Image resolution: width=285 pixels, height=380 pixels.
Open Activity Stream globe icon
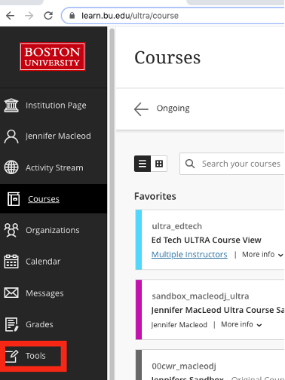coord(11,167)
